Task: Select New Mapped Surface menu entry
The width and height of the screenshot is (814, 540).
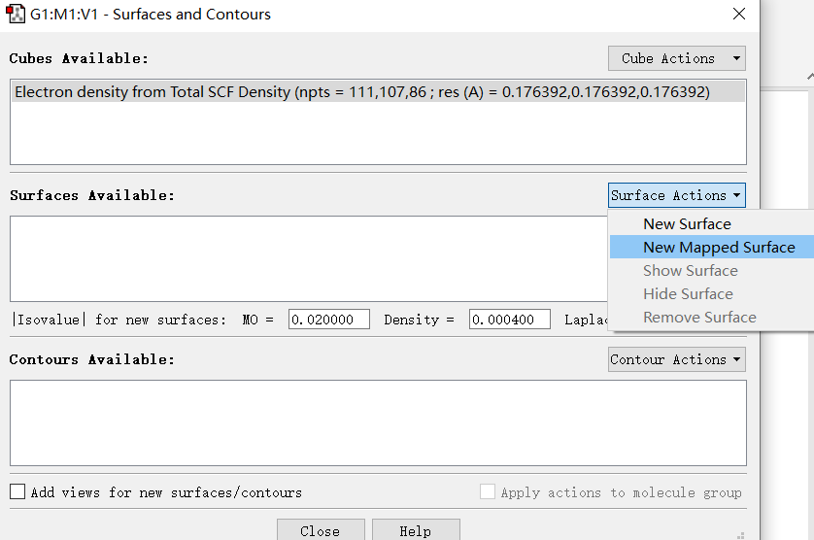Action: pos(719,247)
